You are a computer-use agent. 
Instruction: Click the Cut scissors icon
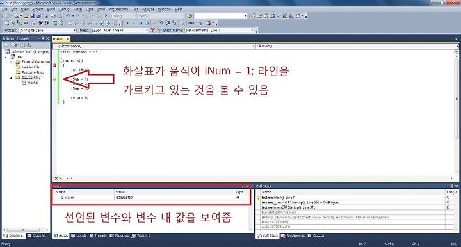click(x=47, y=16)
